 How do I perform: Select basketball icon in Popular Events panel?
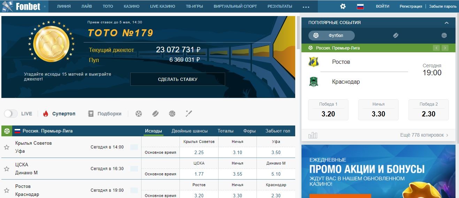tap(444, 35)
